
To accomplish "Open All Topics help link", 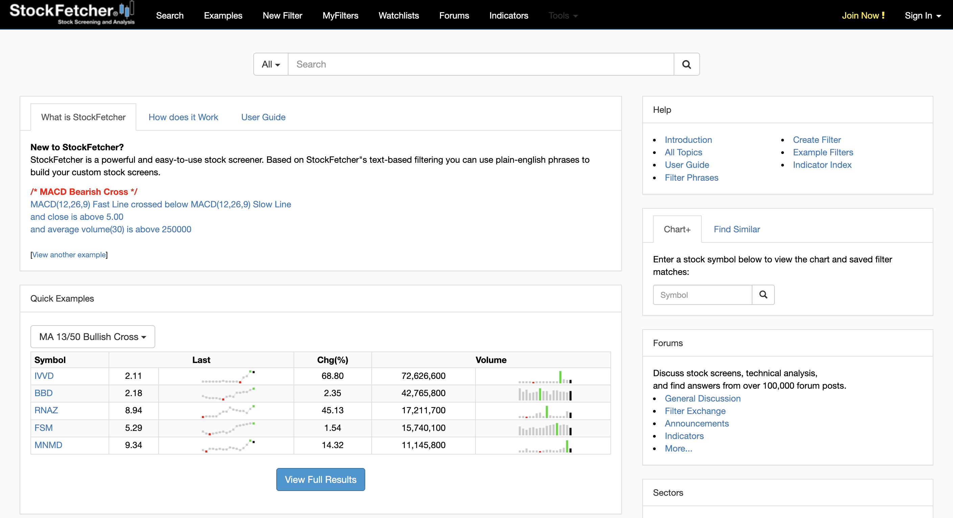I will pos(683,152).
